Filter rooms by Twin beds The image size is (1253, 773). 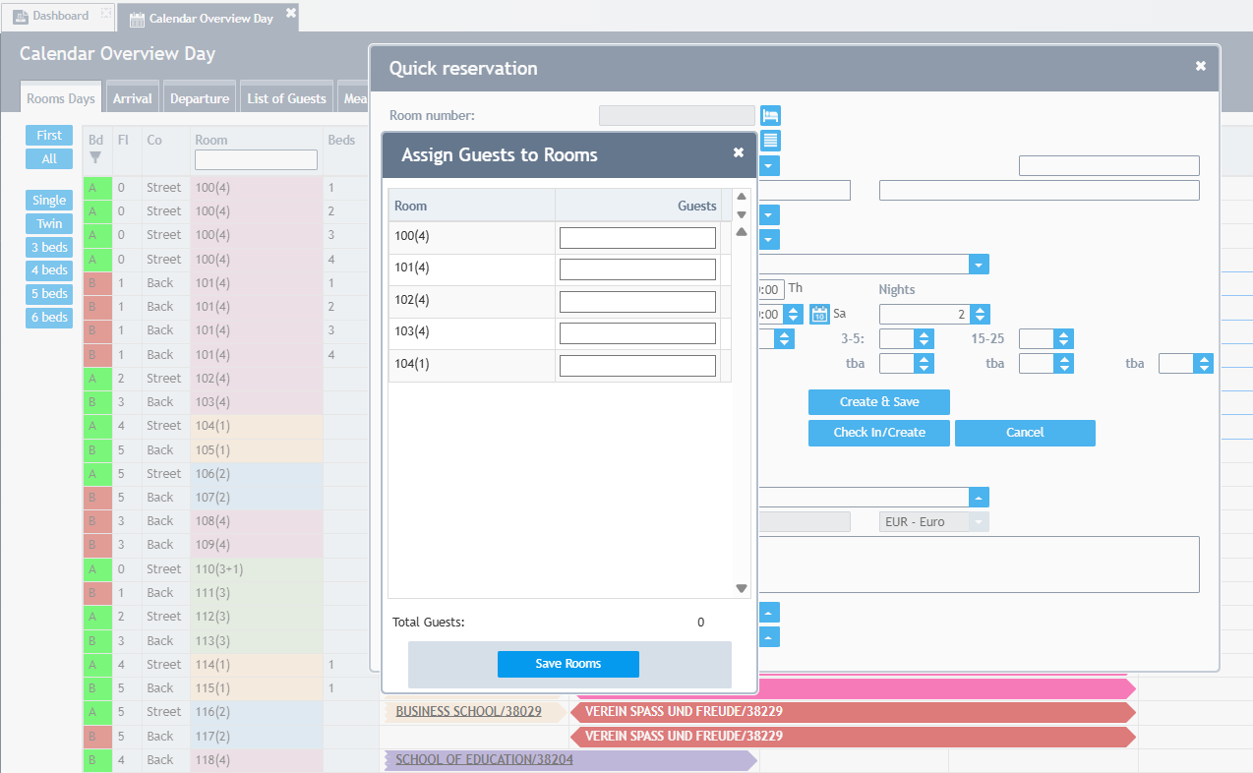[49, 223]
